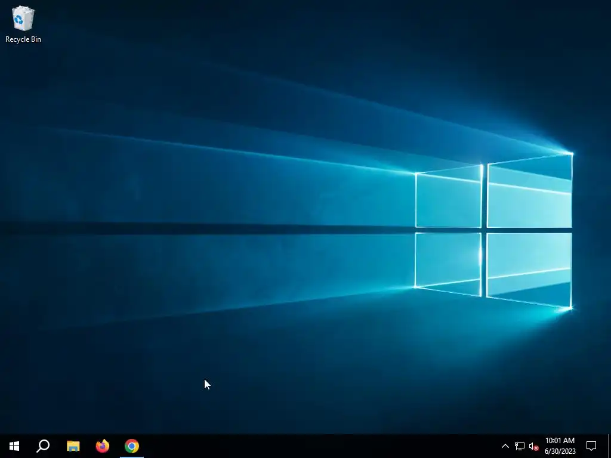Image resolution: width=611 pixels, height=458 pixels.
Task: Show hidden system tray icons
Action: (x=505, y=446)
